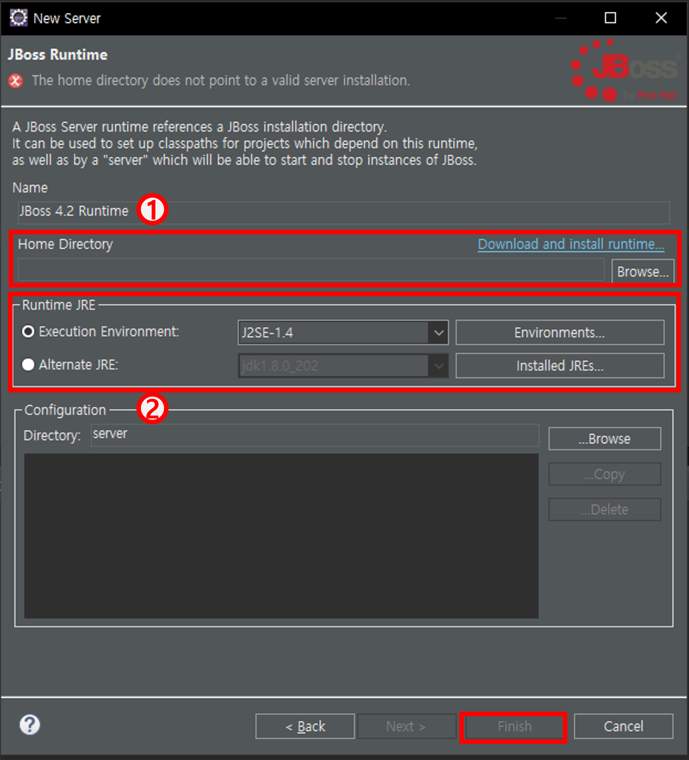Image resolution: width=689 pixels, height=760 pixels.
Task: Select the Alternate JRE radio button
Action: pyautogui.click(x=28, y=364)
